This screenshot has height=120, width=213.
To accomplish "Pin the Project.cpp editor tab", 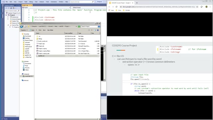I will click(x=30, y=5).
